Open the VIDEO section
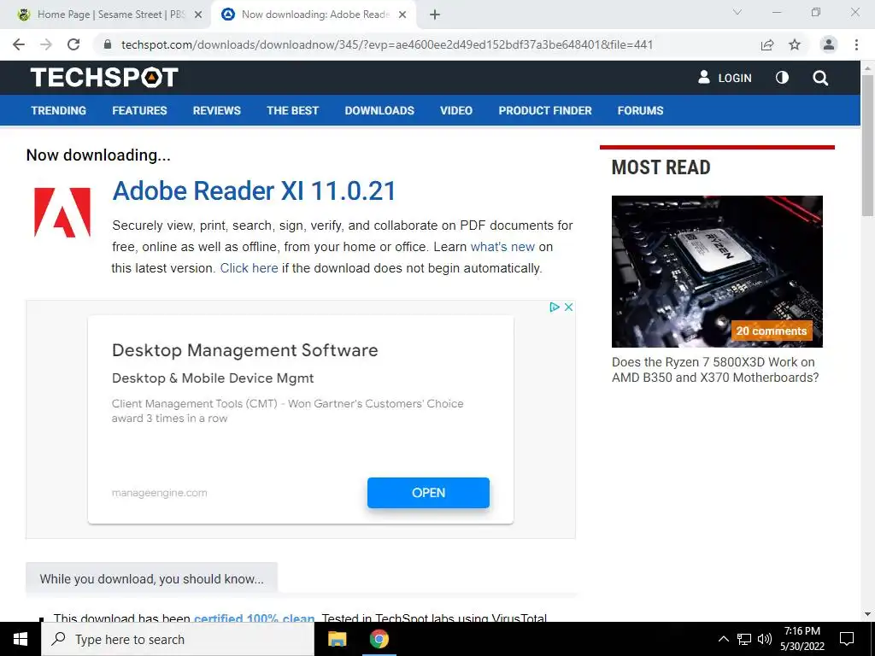This screenshot has width=875, height=656. pos(456,110)
